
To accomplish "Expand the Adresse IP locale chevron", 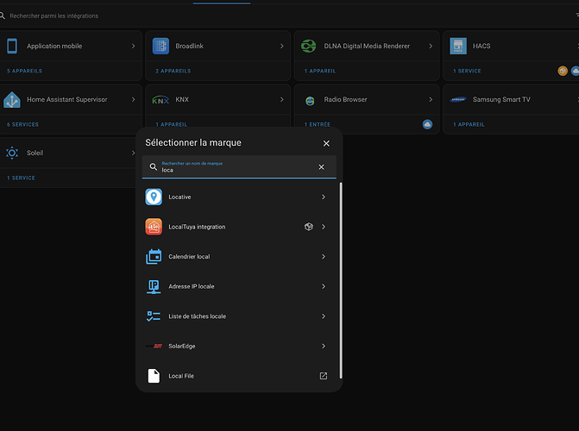I will [x=324, y=286].
